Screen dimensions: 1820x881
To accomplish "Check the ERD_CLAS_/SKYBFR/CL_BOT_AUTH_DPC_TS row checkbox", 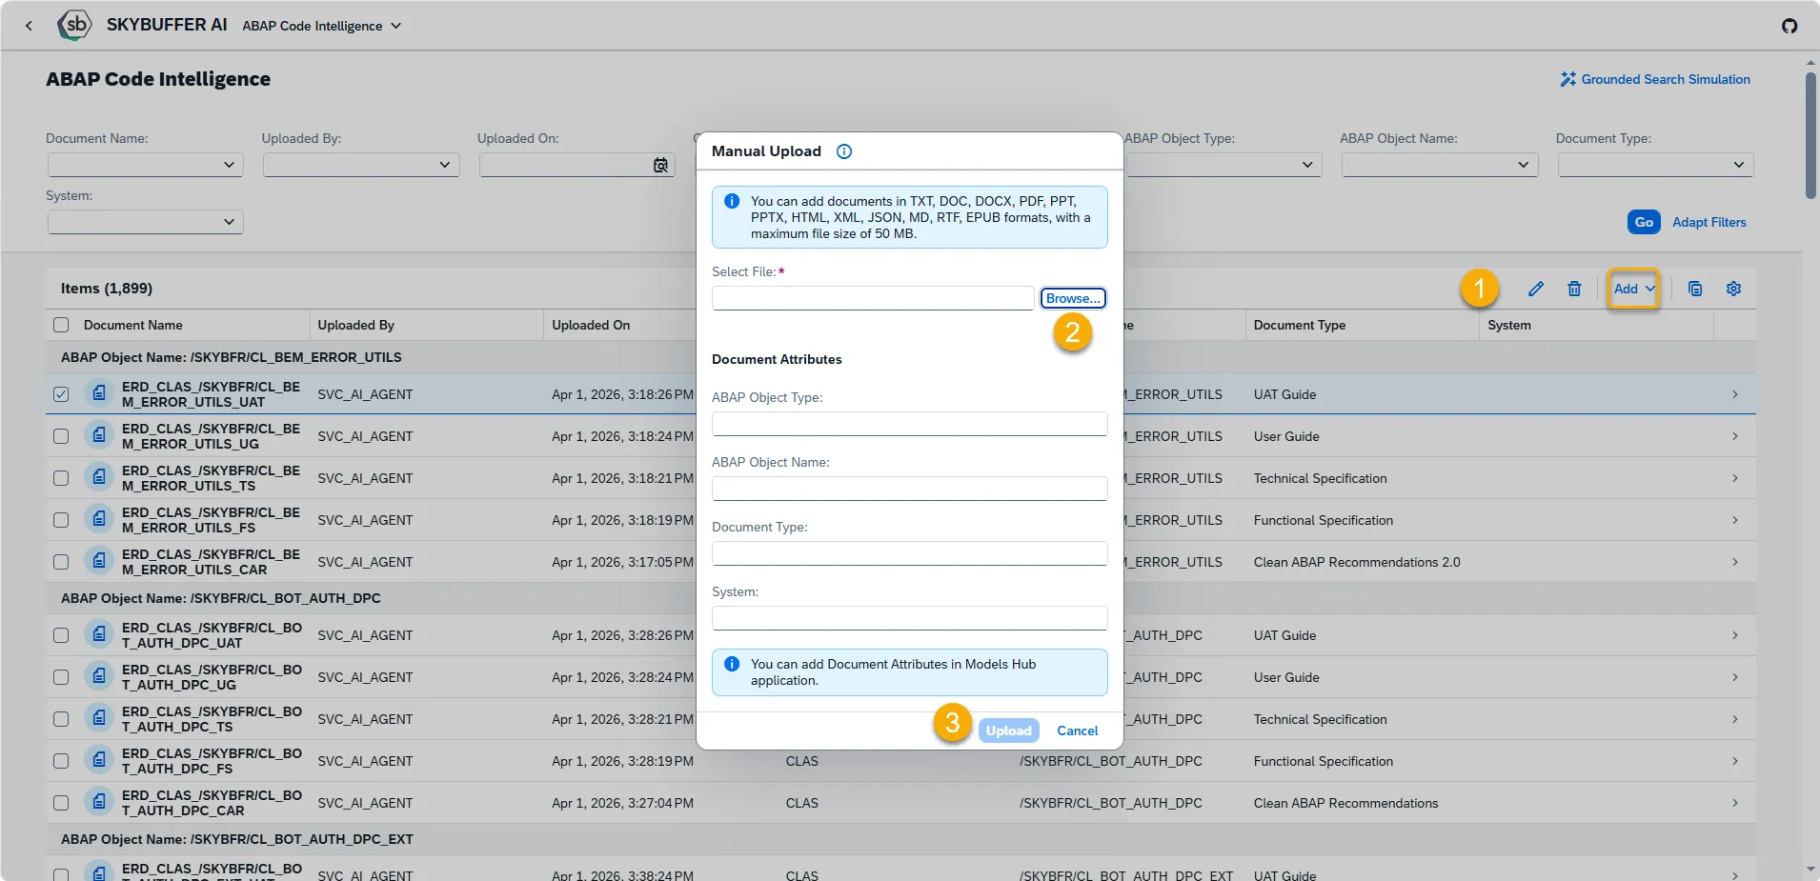I will point(61,719).
